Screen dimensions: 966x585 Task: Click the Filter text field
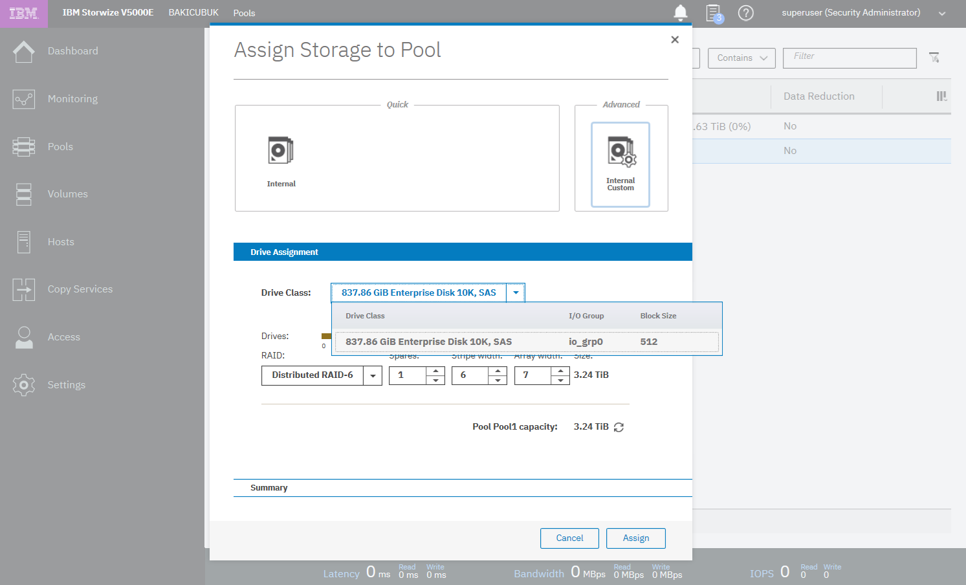850,58
